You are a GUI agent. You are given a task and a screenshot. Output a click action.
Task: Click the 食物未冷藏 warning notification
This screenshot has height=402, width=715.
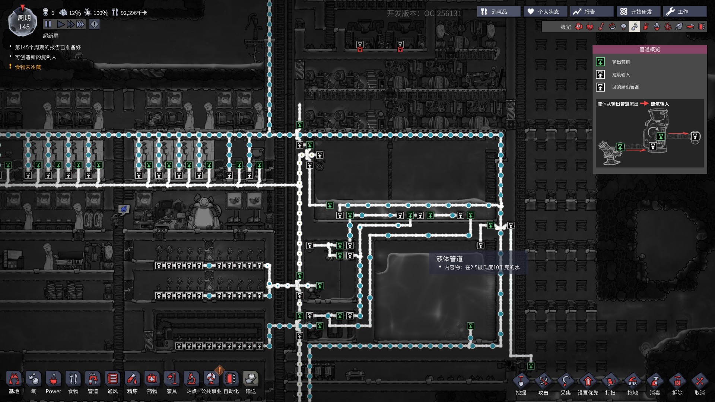(x=28, y=67)
